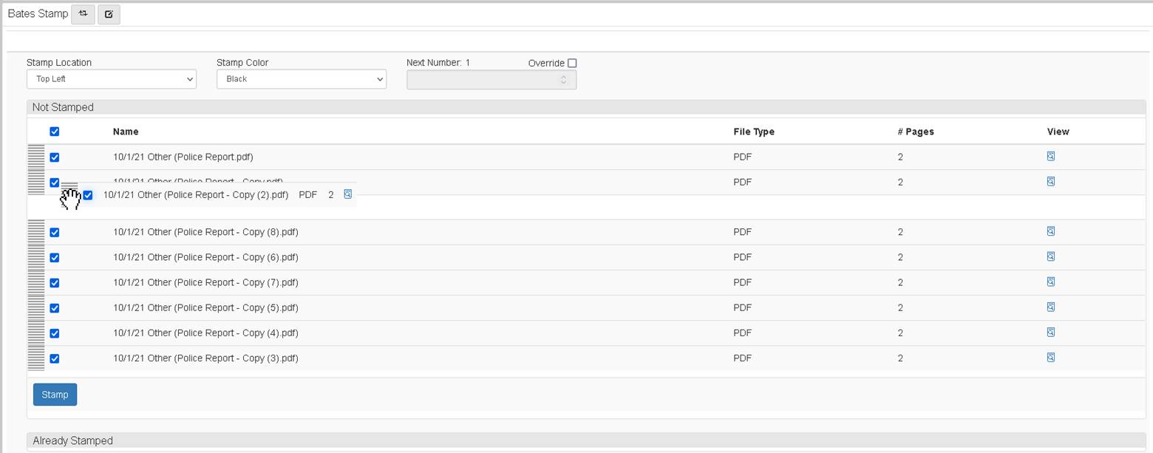
Task: Uncheck Police Report - Copy (8).pdf checkbox
Action: click(54, 232)
